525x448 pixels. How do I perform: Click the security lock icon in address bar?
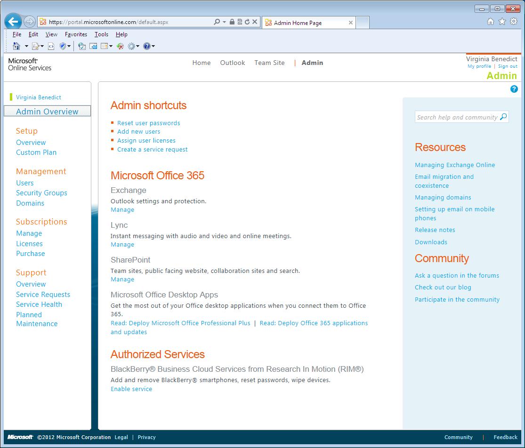[232, 22]
